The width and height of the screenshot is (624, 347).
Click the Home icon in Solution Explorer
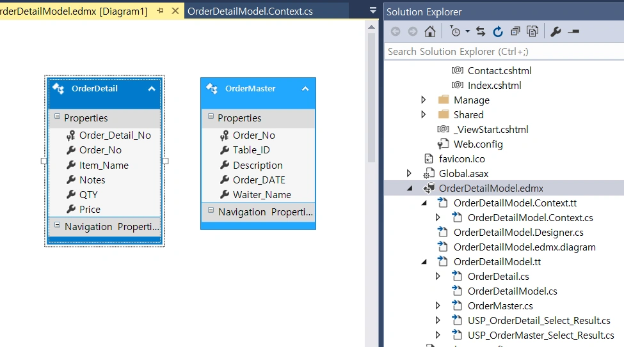tap(430, 31)
